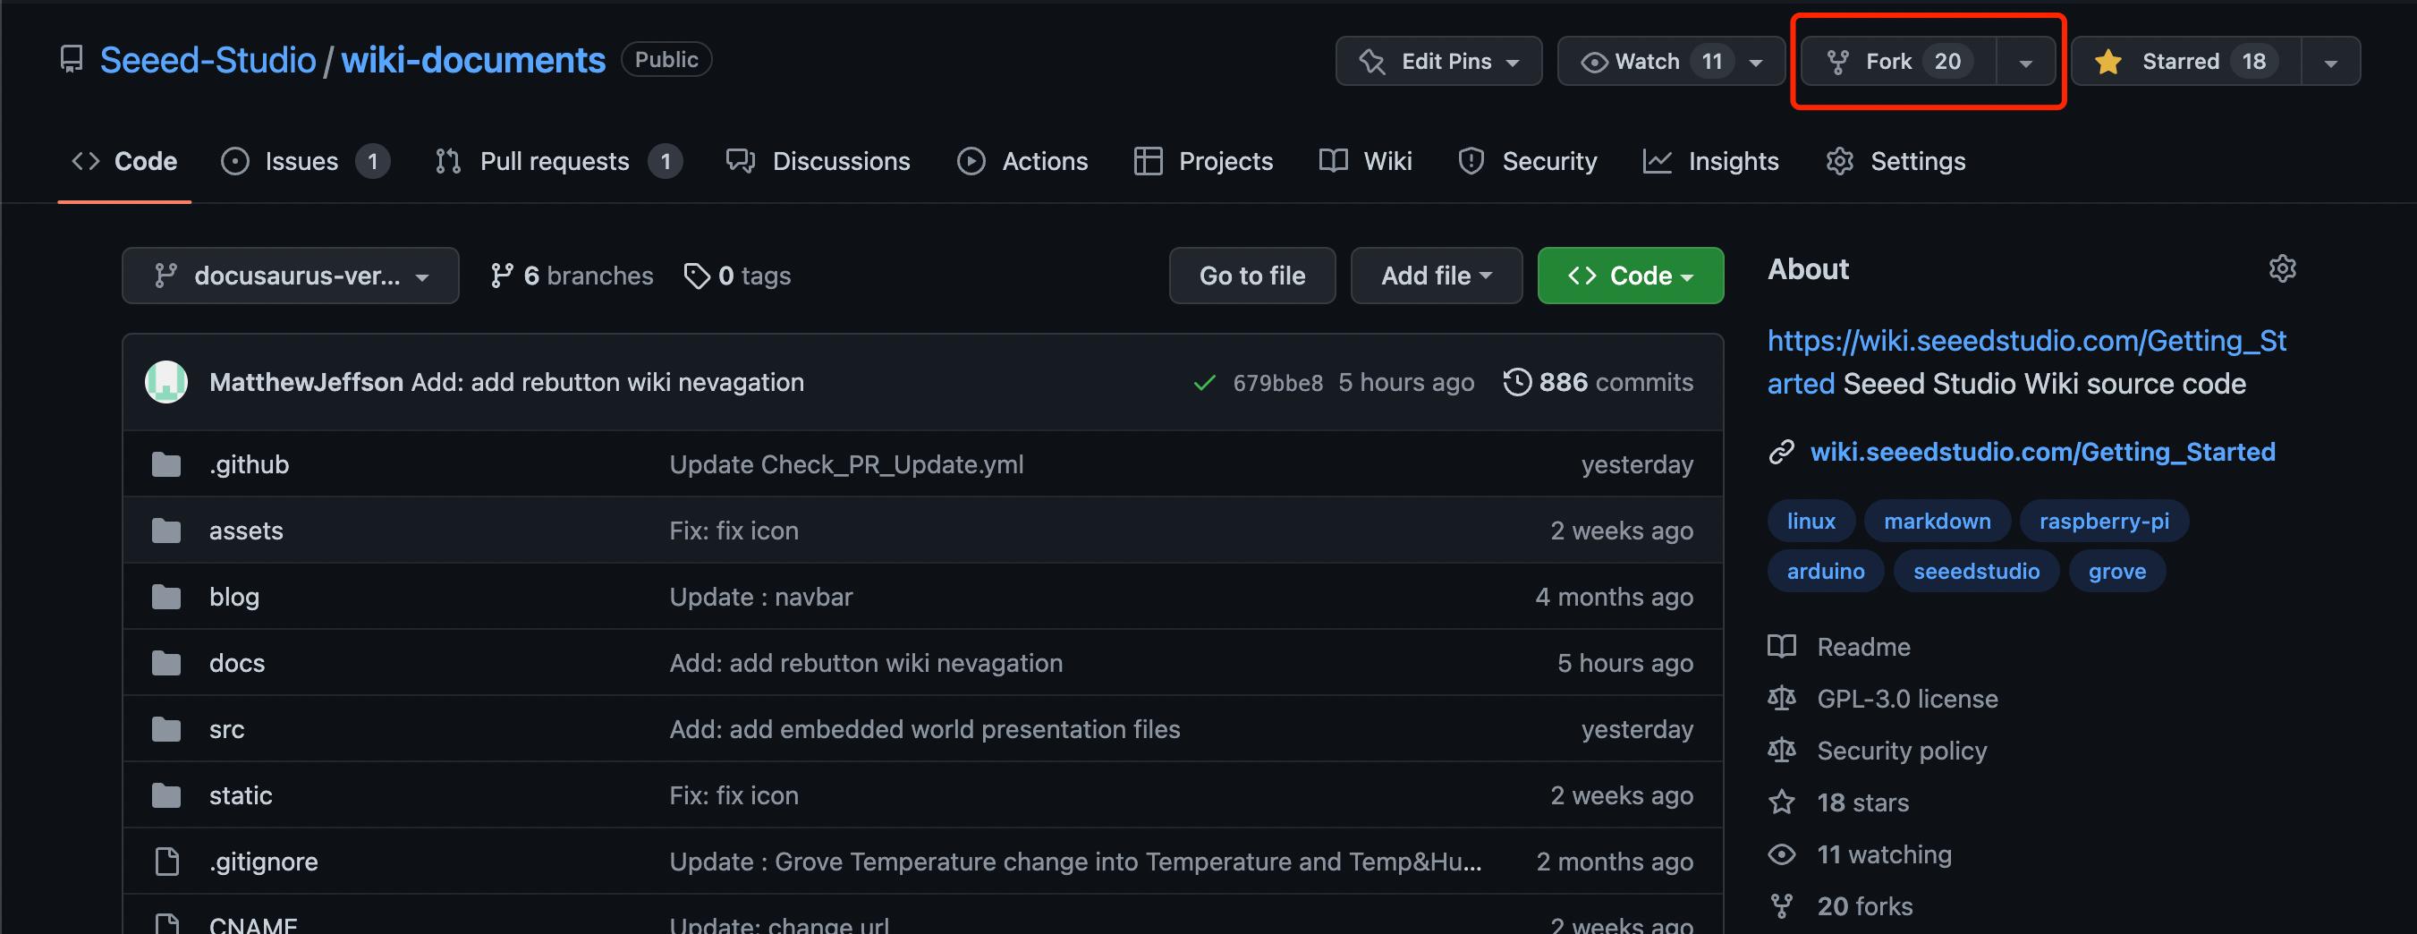The image size is (2417, 934).
Task: Click MatthewJeffson's avatar thumbnail
Action: [166, 382]
